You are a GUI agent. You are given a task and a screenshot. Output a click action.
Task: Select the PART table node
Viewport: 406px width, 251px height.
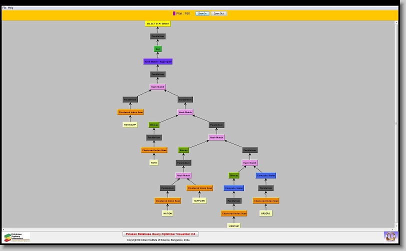154,162
